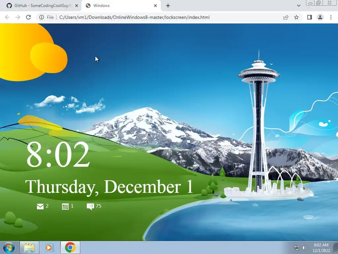Click the lock screen time 8:02

click(58, 154)
